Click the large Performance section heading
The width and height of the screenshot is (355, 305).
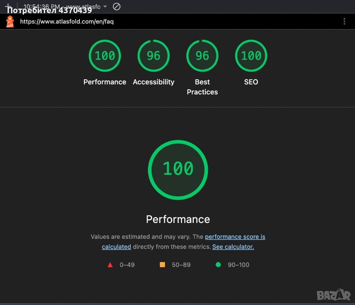[x=178, y=219]
